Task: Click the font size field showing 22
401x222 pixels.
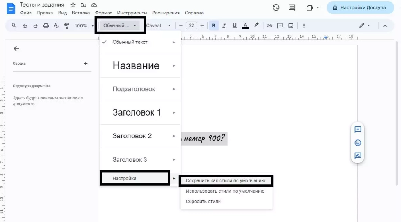Action: [x=191, y=25]
